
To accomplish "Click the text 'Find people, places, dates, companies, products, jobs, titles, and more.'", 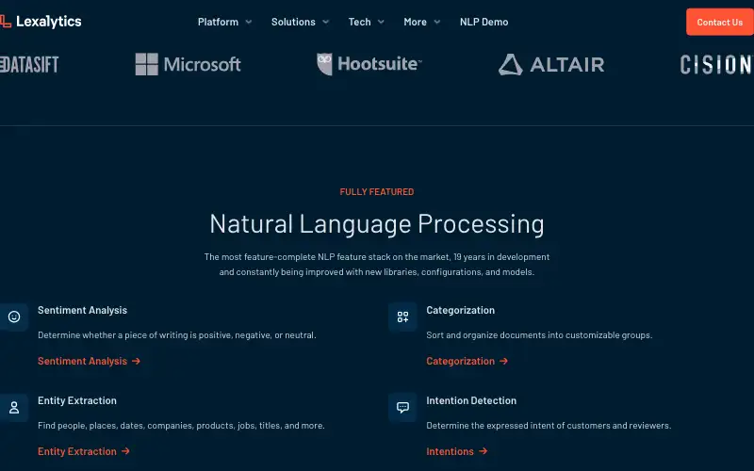I will pos(181,426).
